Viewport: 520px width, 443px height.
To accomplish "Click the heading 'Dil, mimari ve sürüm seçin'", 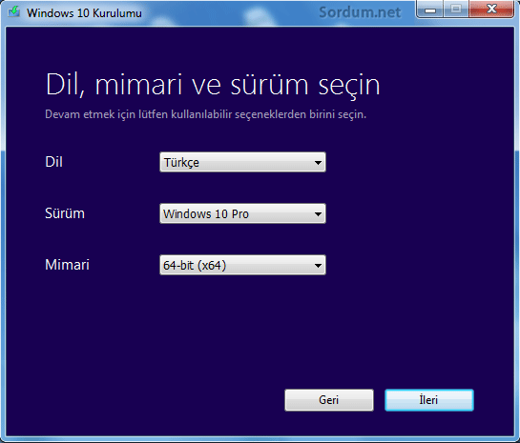I will pos(213,85).
